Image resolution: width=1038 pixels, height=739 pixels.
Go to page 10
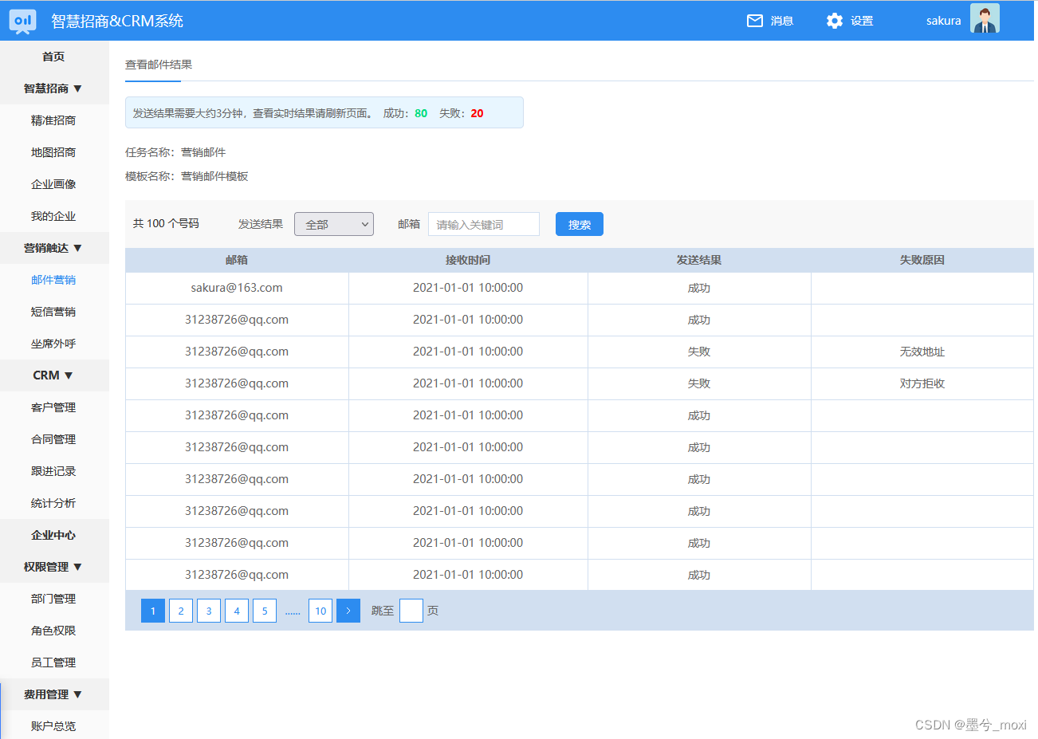coord(320,611)
